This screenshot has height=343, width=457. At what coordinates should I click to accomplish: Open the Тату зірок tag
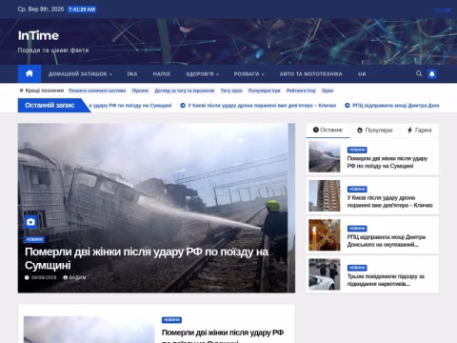(231, 91)
